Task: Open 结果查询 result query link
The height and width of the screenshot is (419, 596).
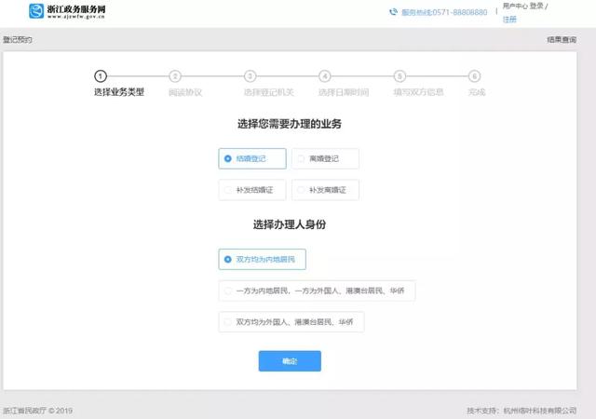Action: (562, 39)
